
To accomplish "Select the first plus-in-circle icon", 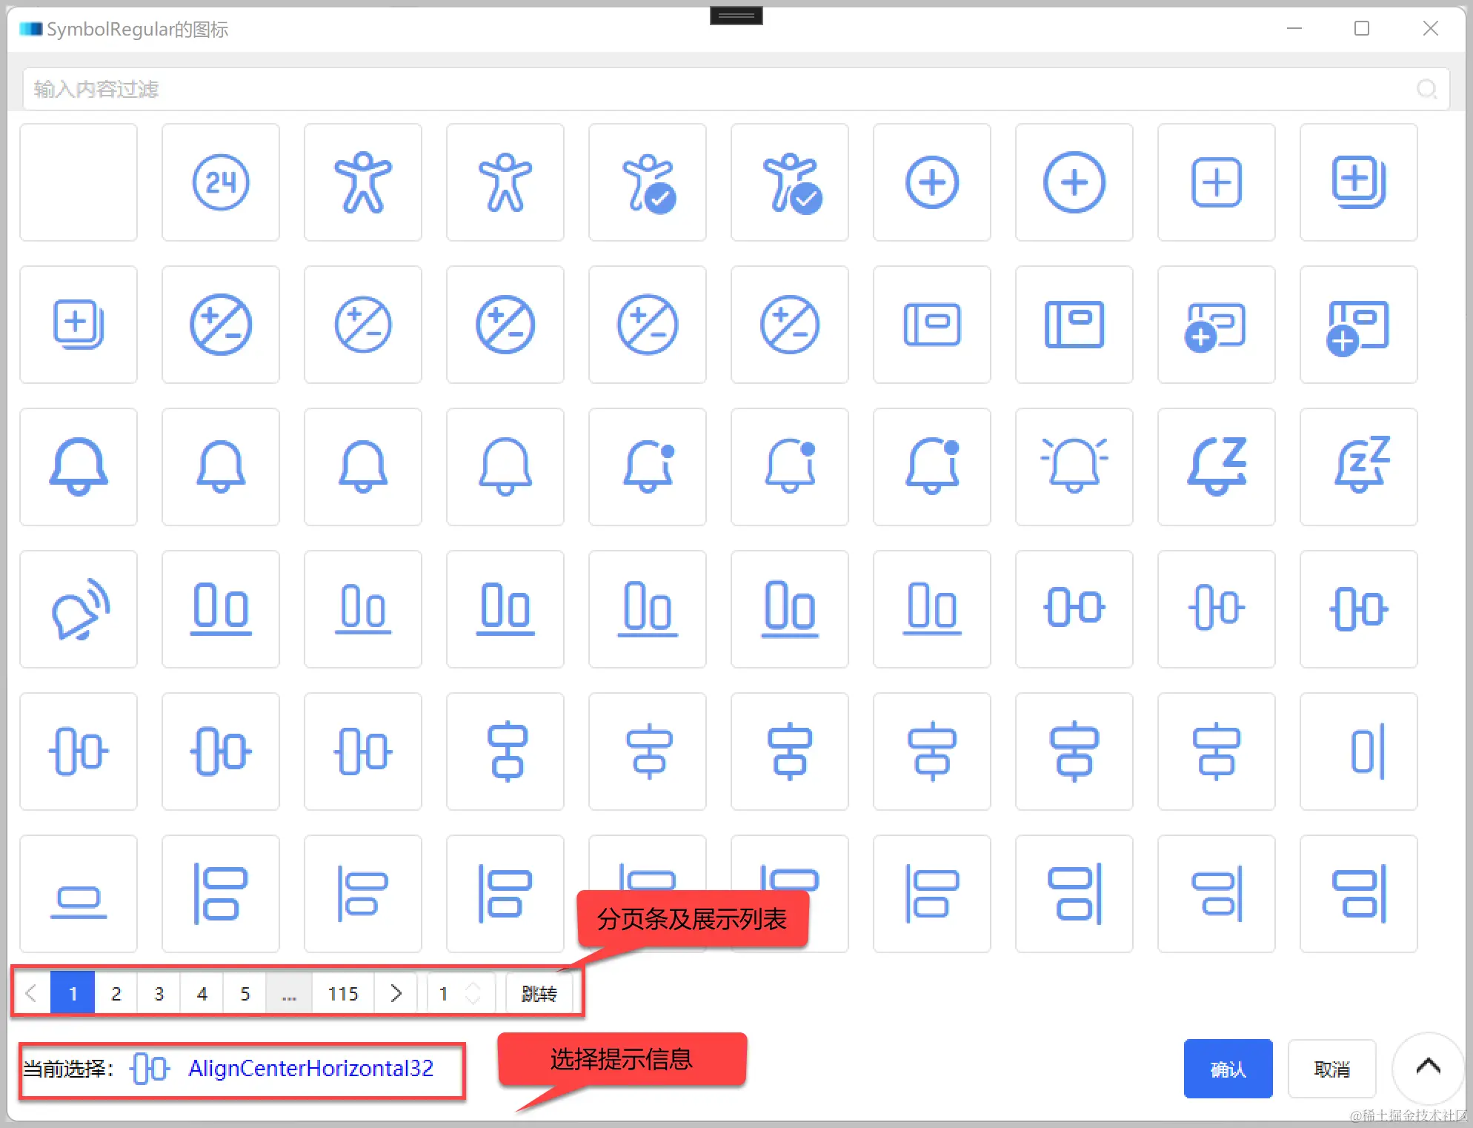I will click(x=931, y=182).
